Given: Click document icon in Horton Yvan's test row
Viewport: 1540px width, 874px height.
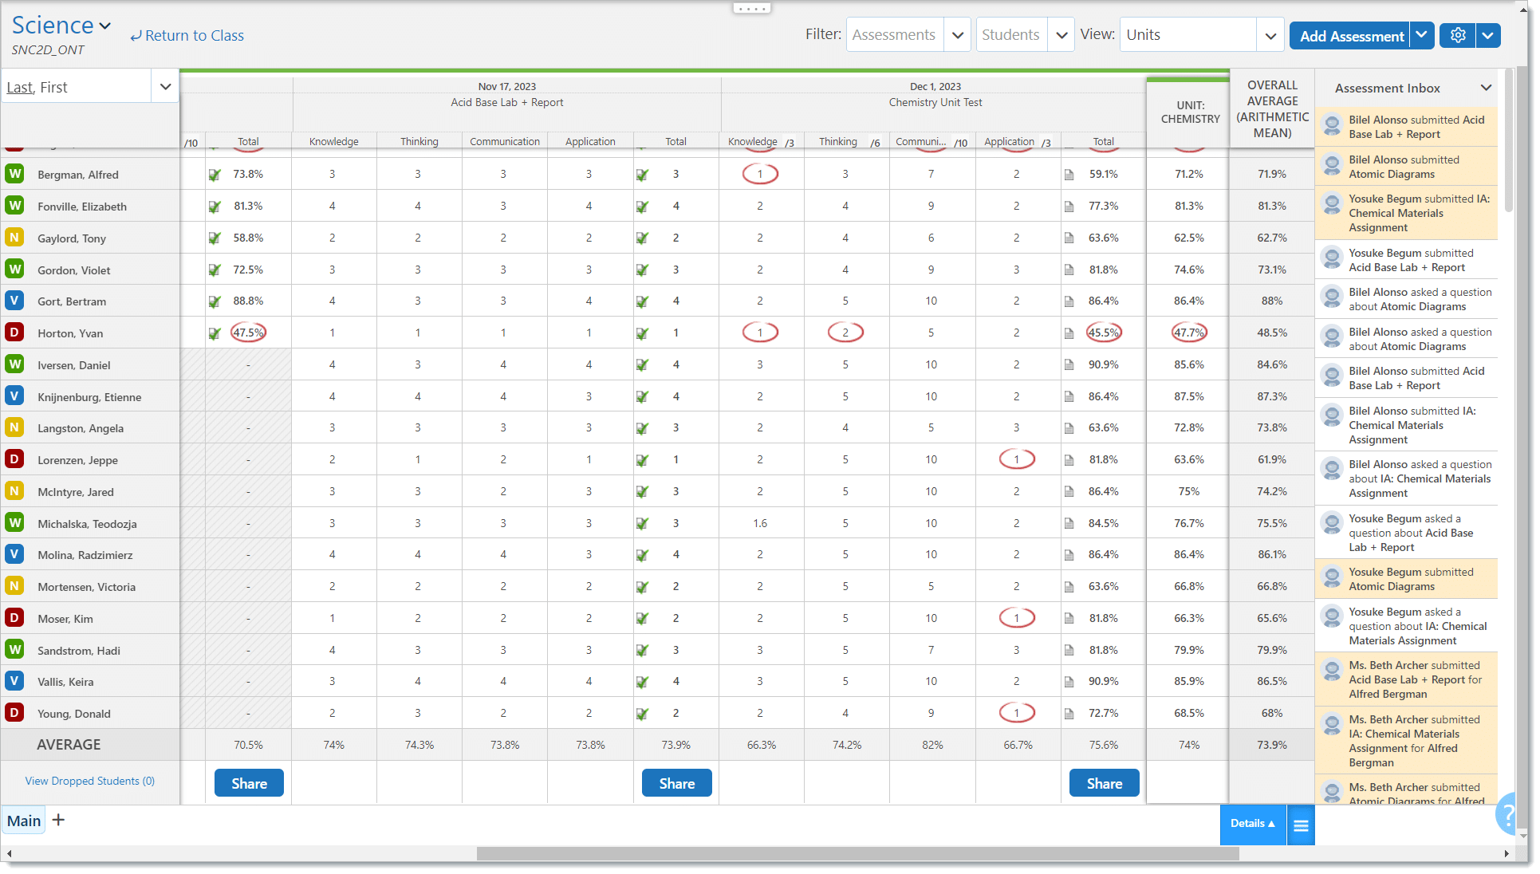Looking at the screenshot, I should pyautogui.click(x=1069, y=333).
